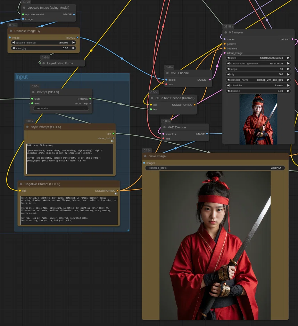Viewport: 298px width, 326px height.
Task: Click the images input port on Save Image
Action: point(144,163)
